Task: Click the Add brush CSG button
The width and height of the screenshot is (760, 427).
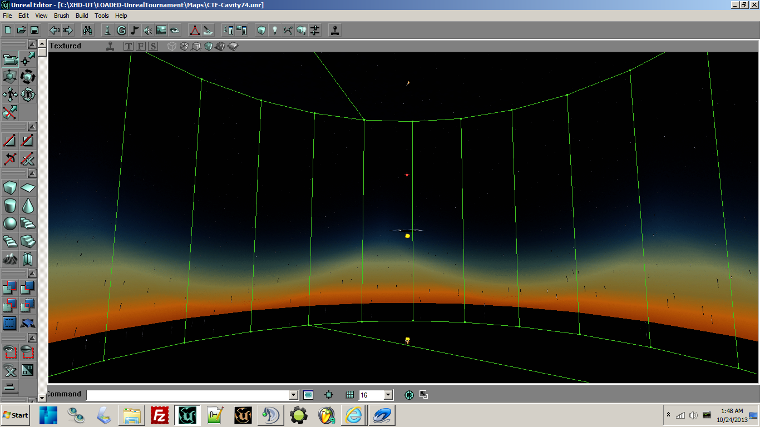Action: coord(10,288)
